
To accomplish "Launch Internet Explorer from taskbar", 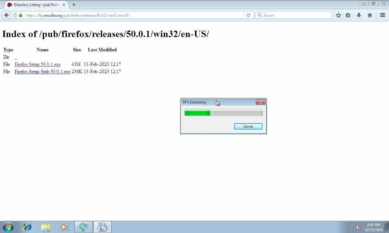I will 27,227.
